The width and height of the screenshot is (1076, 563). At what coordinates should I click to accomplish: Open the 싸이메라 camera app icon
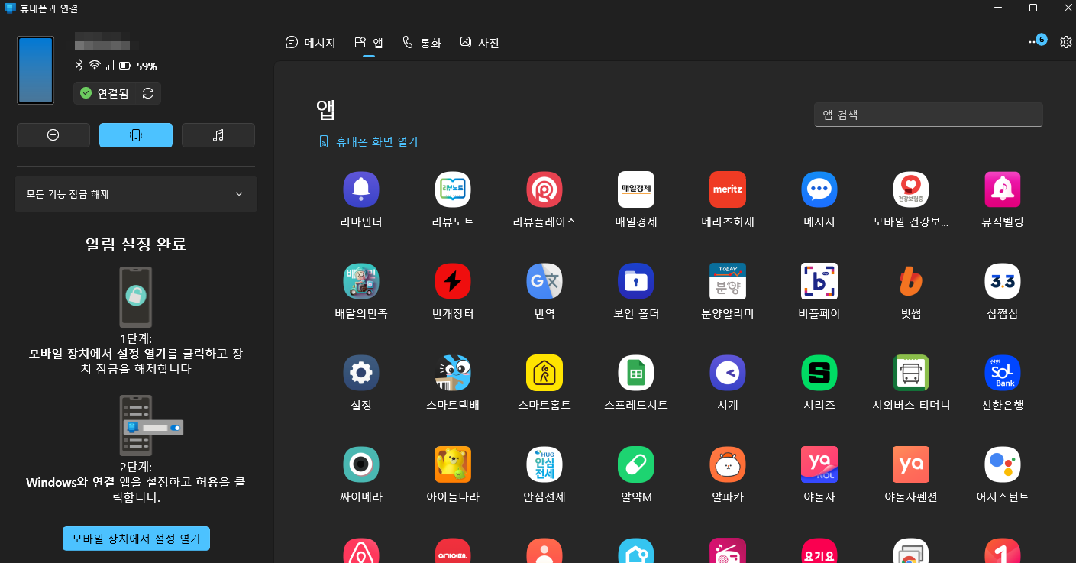361,464
